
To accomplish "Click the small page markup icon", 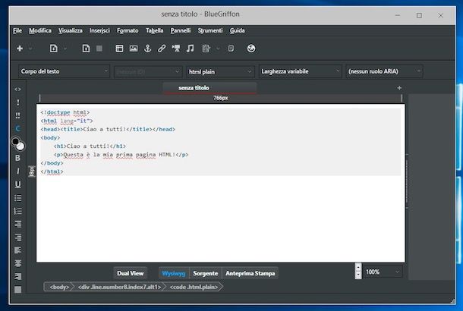I will tap(231, 49).
